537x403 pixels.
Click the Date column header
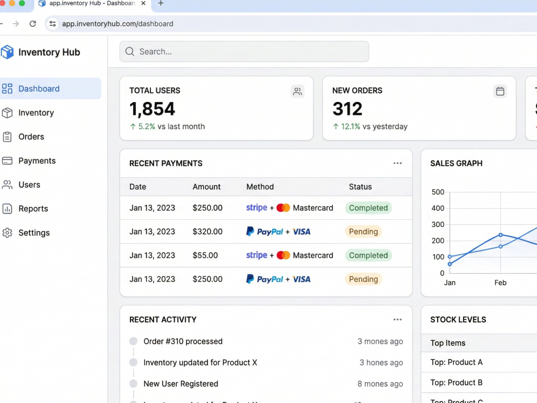pyautogui.click(x=137, y=187)
